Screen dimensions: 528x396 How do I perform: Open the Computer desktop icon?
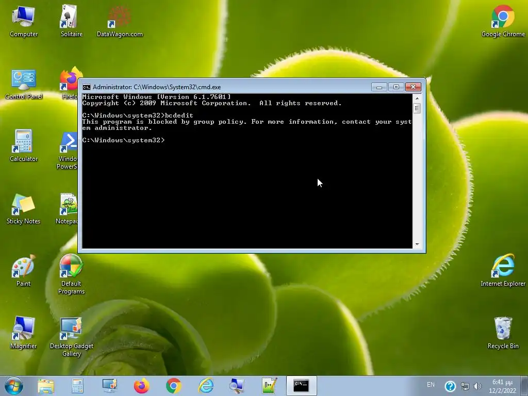point(24,21)
